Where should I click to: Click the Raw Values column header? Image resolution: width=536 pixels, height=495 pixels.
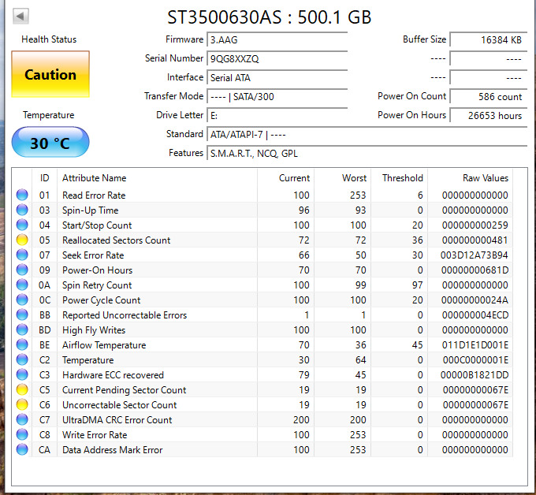(486, 178)
